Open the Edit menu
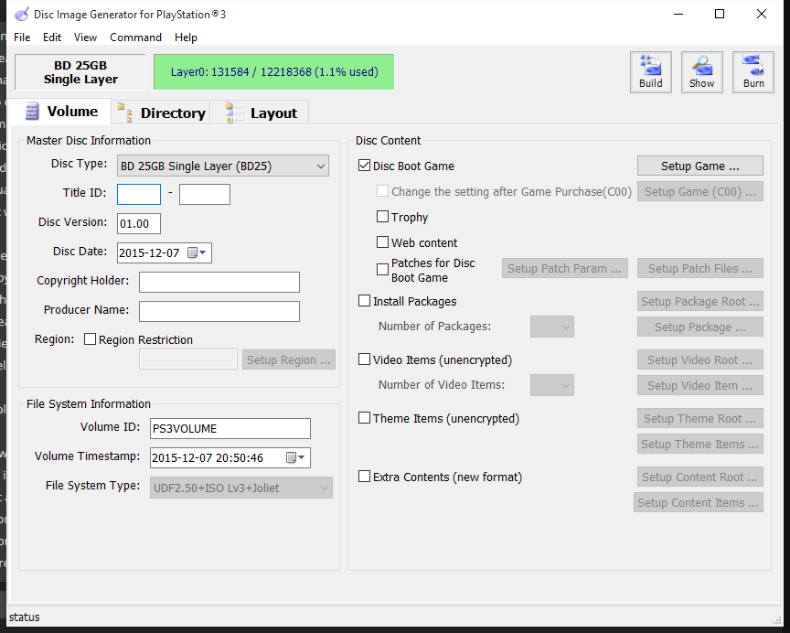The height and width of the screenshot is (633, 790). 52,38
